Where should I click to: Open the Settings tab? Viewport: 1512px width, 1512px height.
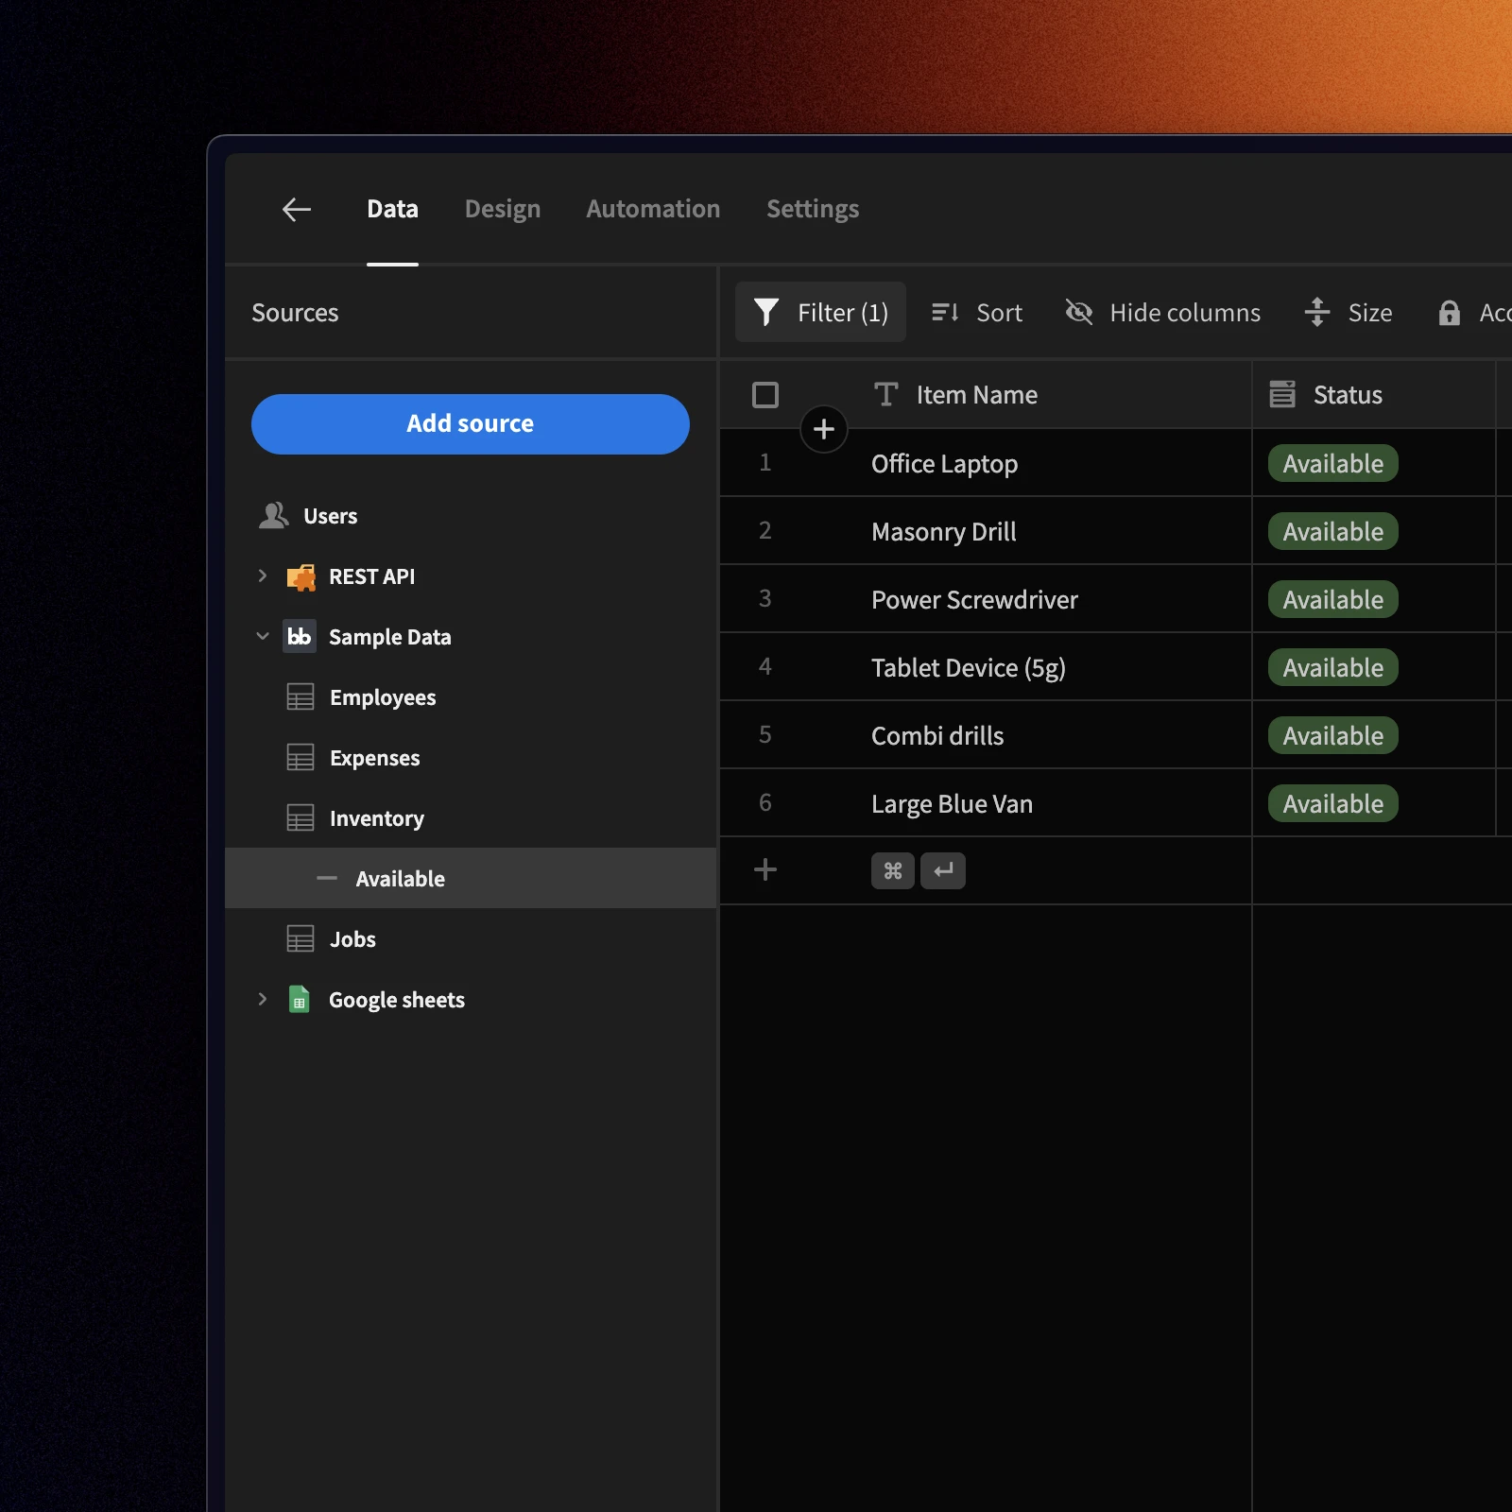click(813, 209)
